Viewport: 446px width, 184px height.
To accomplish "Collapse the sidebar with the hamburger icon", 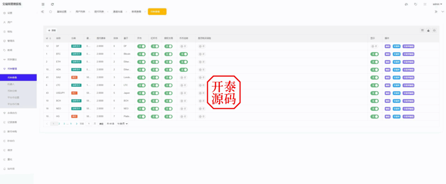I will click(43, 4).
